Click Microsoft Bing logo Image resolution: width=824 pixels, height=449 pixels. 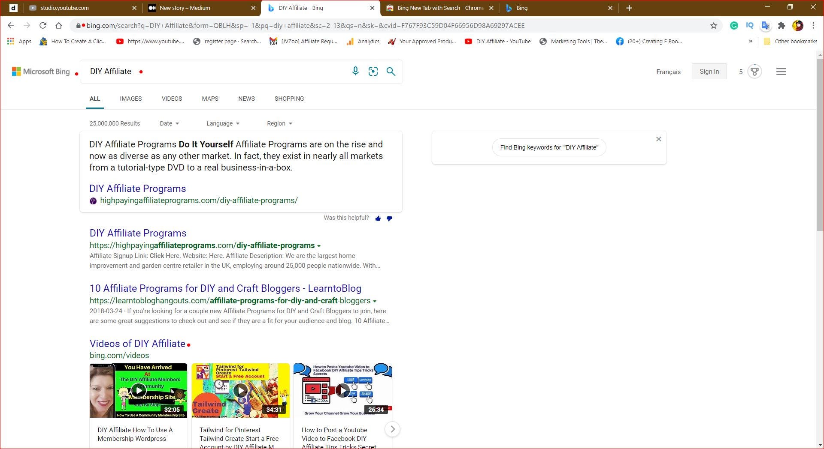click(41, 72)
